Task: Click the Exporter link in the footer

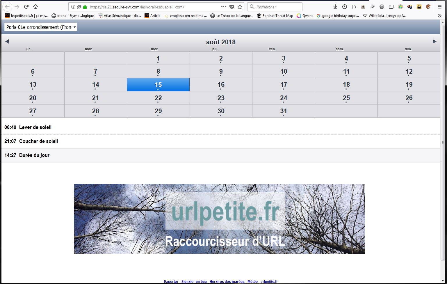Action: tap(171, 281)
